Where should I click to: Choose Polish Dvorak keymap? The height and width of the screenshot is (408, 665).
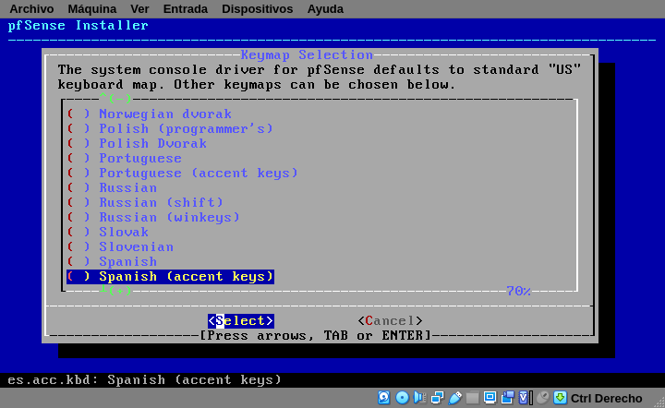click(x=137, y=144)
